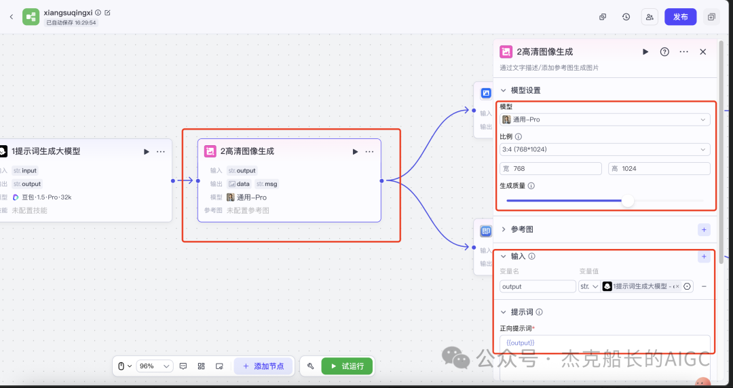The height and width of the screenshot is (388, 733).
Task: Open the 96% zoom dropdown
Action: 154,366
